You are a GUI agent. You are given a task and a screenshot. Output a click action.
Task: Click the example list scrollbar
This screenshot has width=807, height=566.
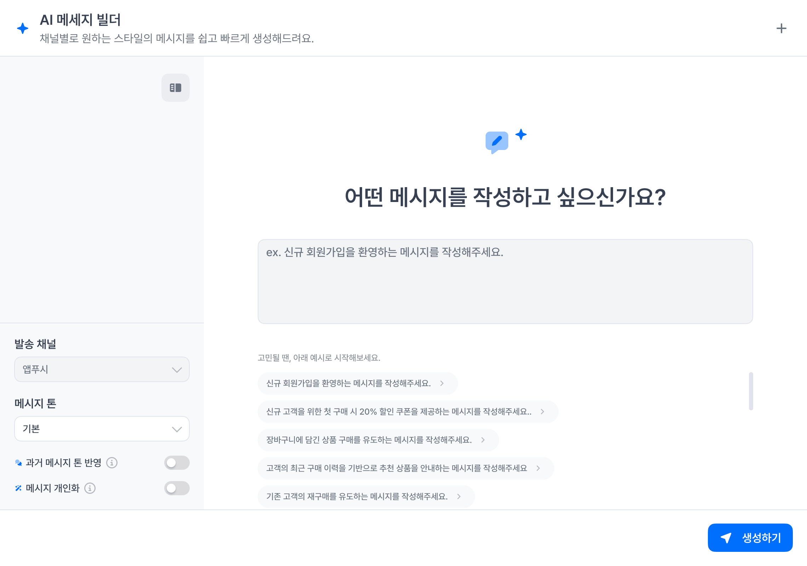pos(751,391)
